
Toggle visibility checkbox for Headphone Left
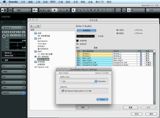coord(141,63)
